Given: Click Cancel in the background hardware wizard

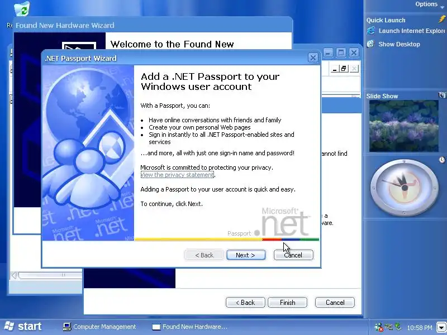Looking at the screenshot, I should click(x=335, y=303).
